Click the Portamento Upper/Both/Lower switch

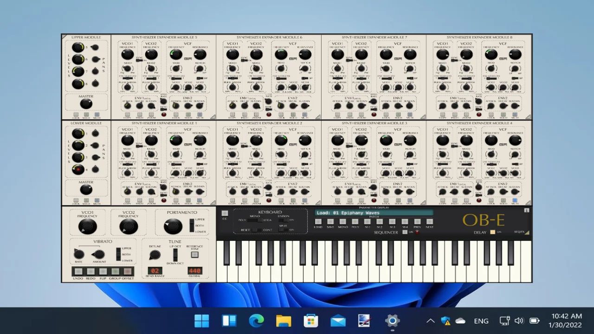click(x=192, y=225)
